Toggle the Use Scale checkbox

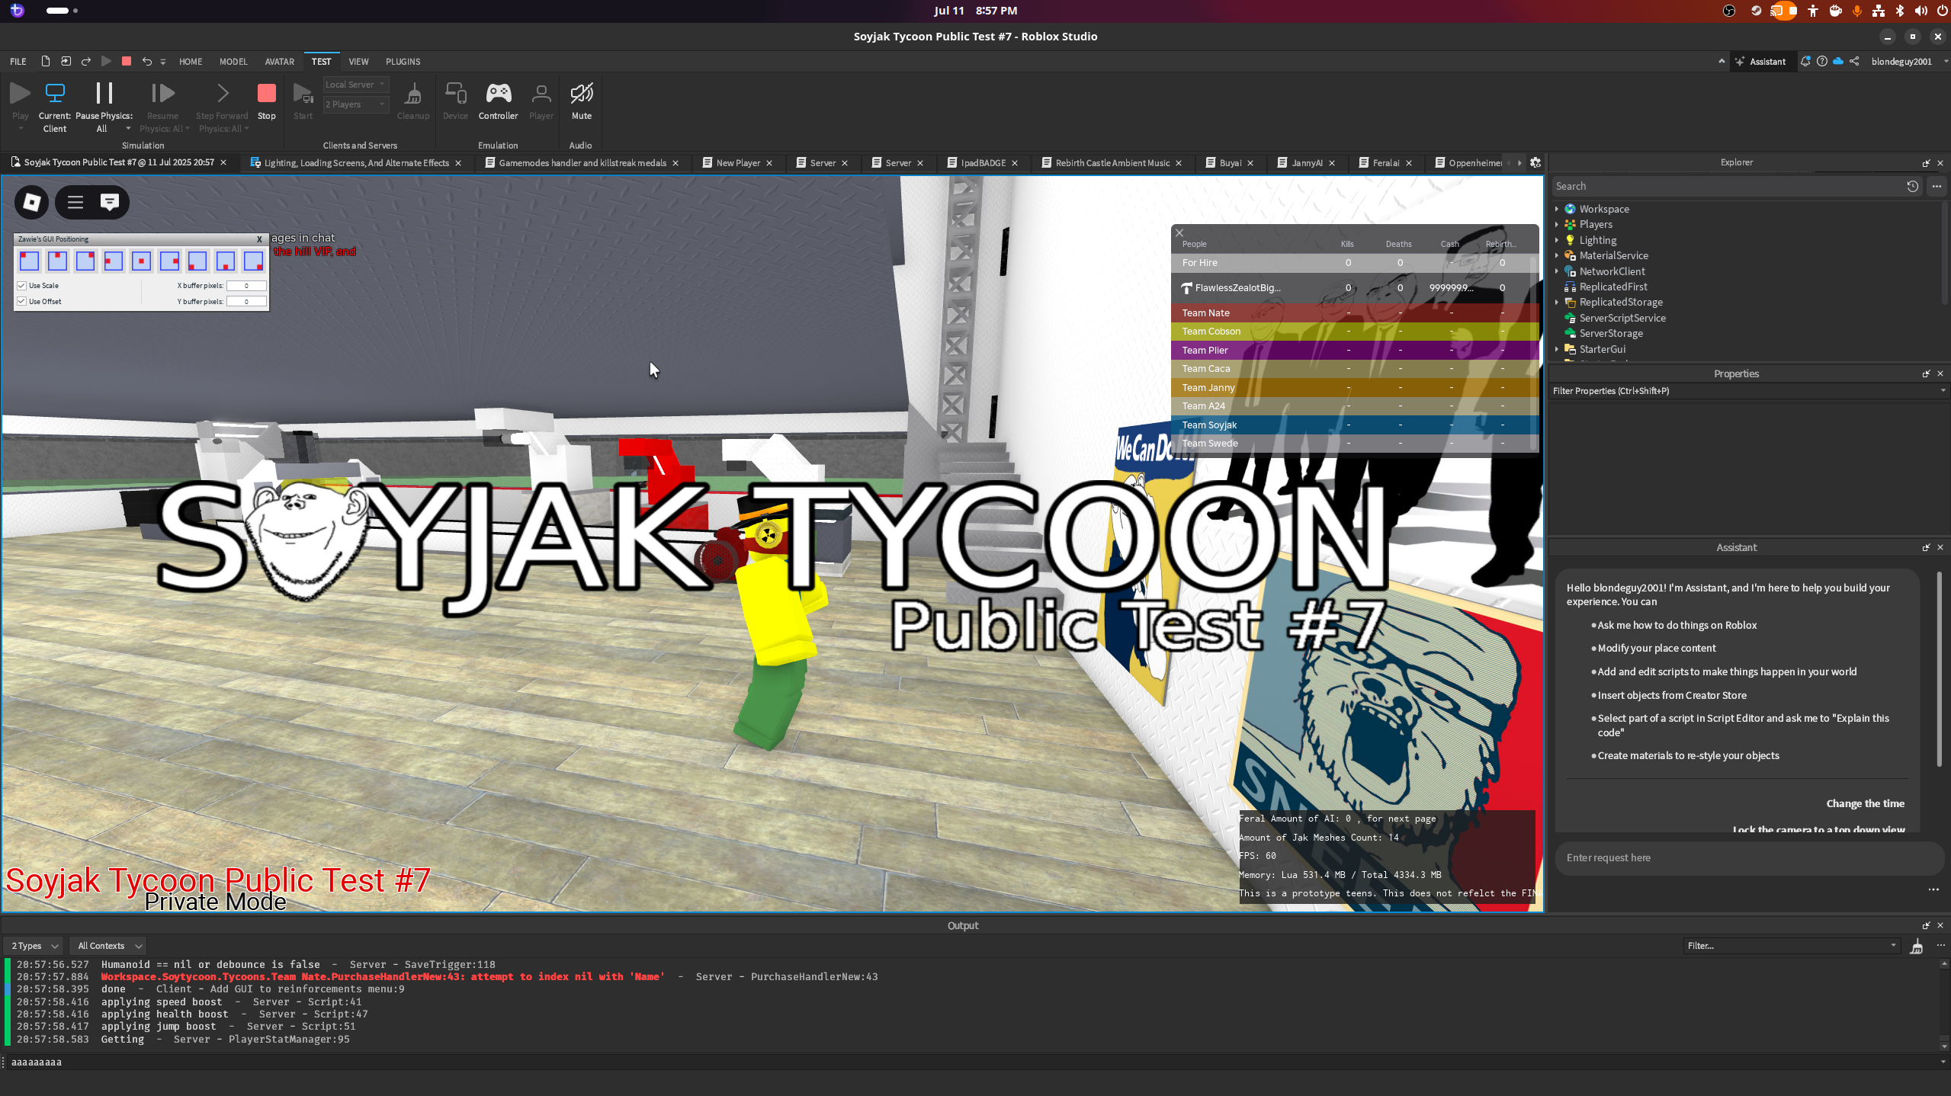pos(22,286)
